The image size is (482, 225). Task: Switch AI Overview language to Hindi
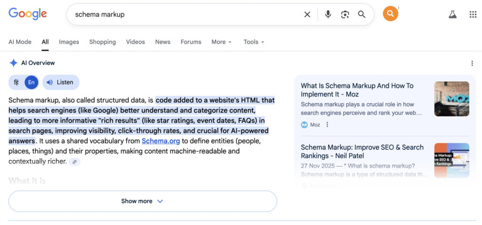click(16, 82)
